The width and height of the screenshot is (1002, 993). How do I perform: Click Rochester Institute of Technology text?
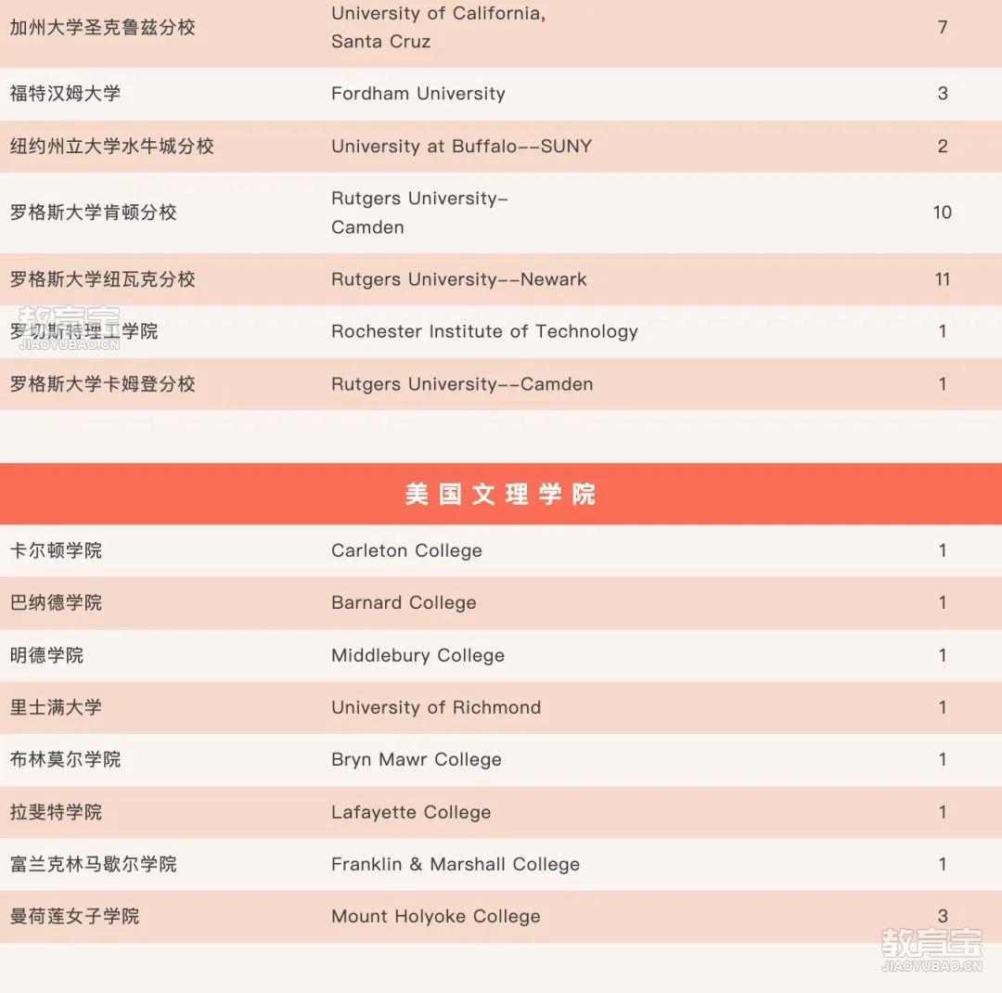(x=484, y=331)
